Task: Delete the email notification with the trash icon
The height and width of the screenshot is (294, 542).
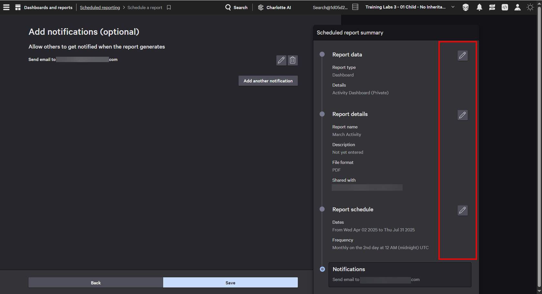Action: [293, 60]
